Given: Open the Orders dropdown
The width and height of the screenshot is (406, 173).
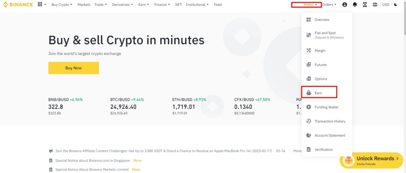Looking at the screenshot, I should pyautogui.click(x=329, y=5).
